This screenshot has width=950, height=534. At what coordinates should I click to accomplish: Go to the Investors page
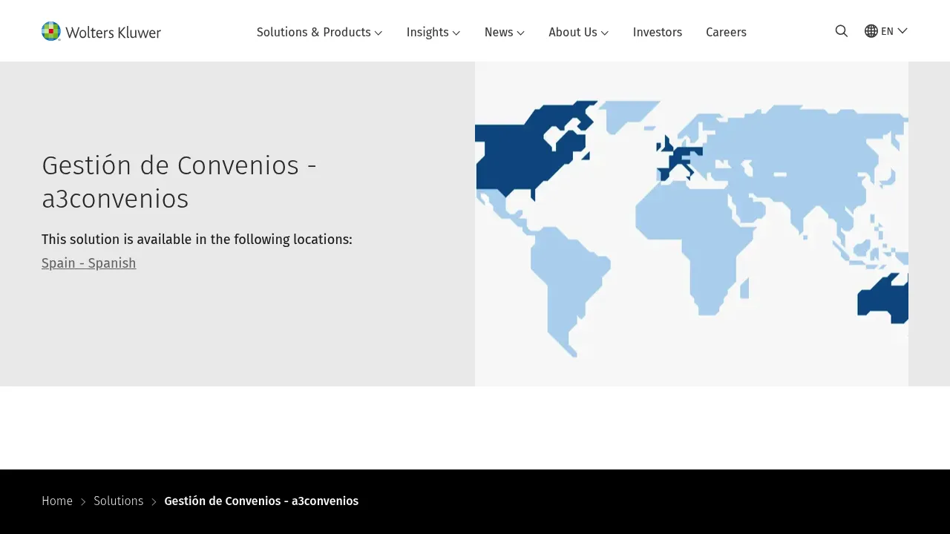(x=658, y=32)
